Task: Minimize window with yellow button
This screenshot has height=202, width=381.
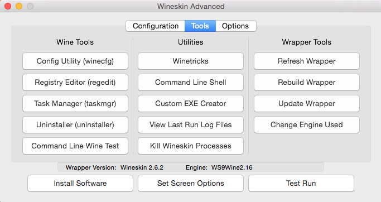Action: [19, 6]
